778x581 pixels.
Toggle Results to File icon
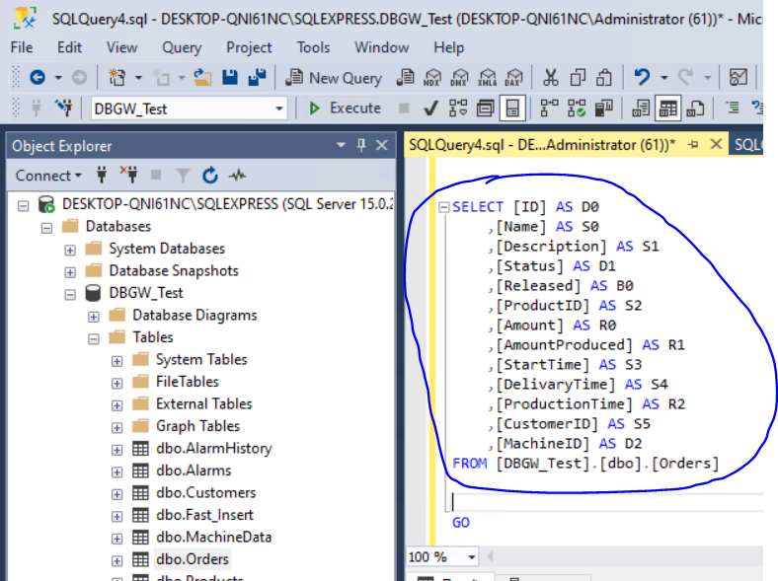point(695,109)
